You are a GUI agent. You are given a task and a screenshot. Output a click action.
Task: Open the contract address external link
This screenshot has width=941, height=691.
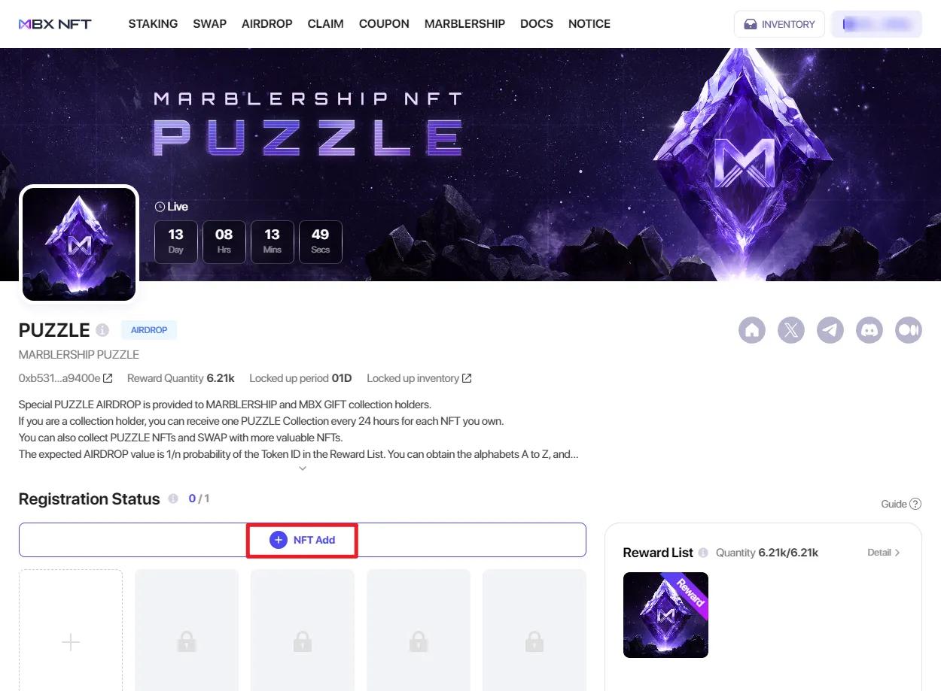pos(108,378)
